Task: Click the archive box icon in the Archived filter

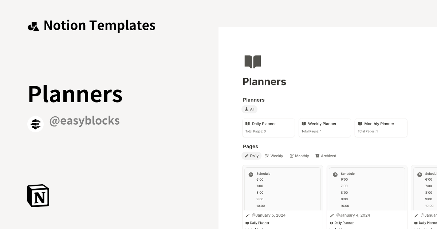Action: (317, 156)
